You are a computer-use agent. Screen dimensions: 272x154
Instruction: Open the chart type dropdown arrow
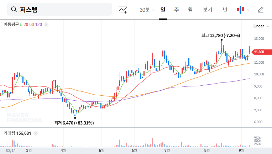(x=248, y=10)
